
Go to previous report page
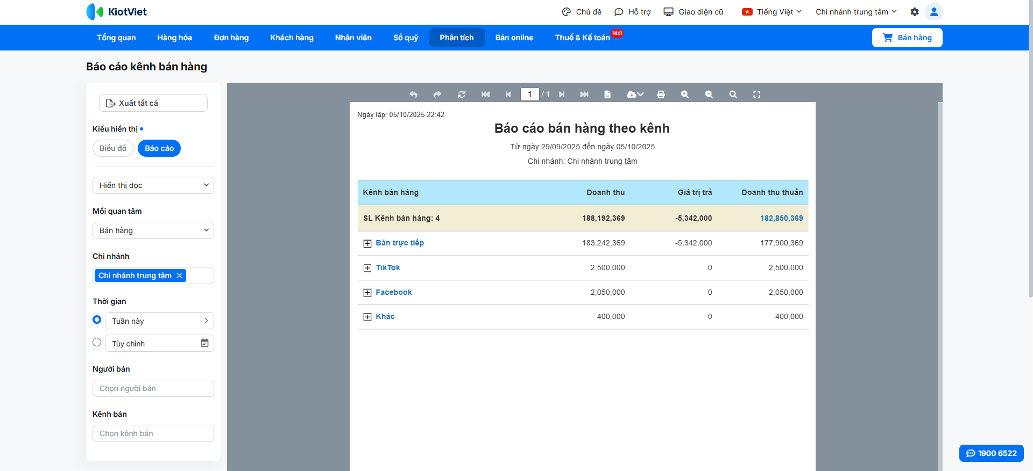click(x=508, y=95)
